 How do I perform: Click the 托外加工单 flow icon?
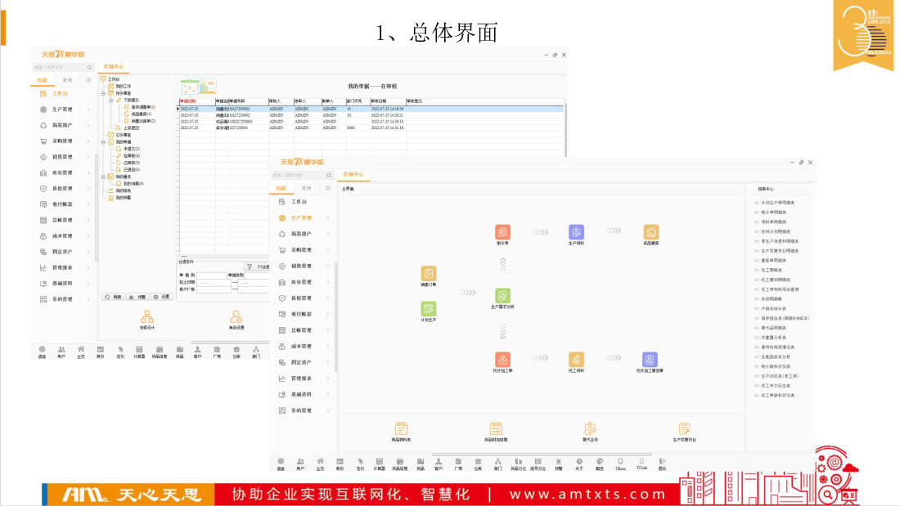click(502, 359)
